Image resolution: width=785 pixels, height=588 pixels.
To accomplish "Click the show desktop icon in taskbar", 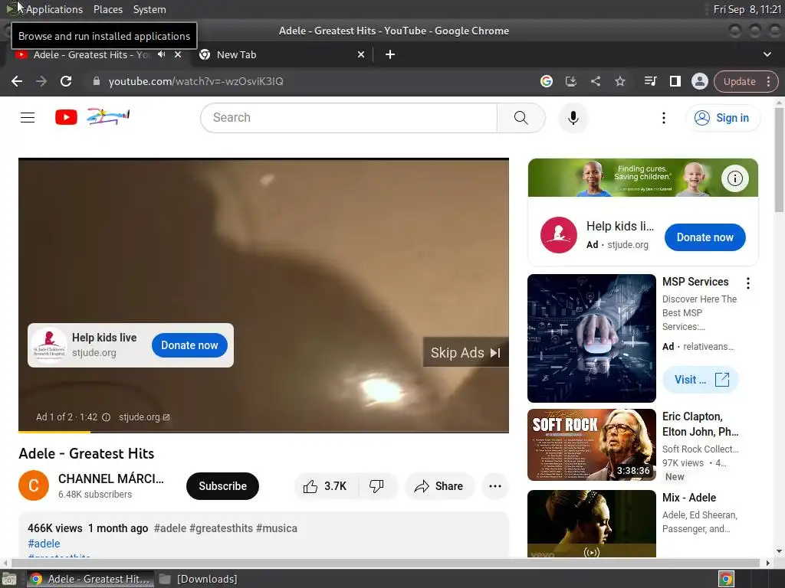I will point(8,579).
